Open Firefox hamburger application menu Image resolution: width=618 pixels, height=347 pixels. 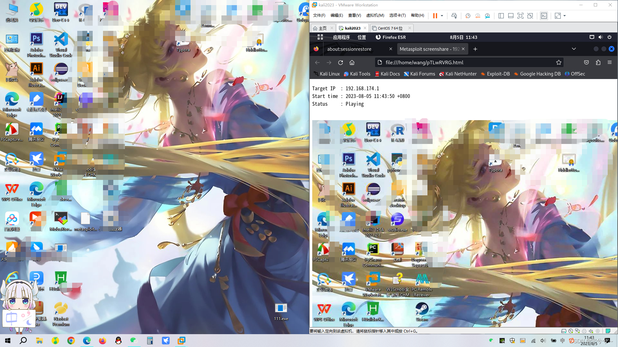[x=610, y=63]
